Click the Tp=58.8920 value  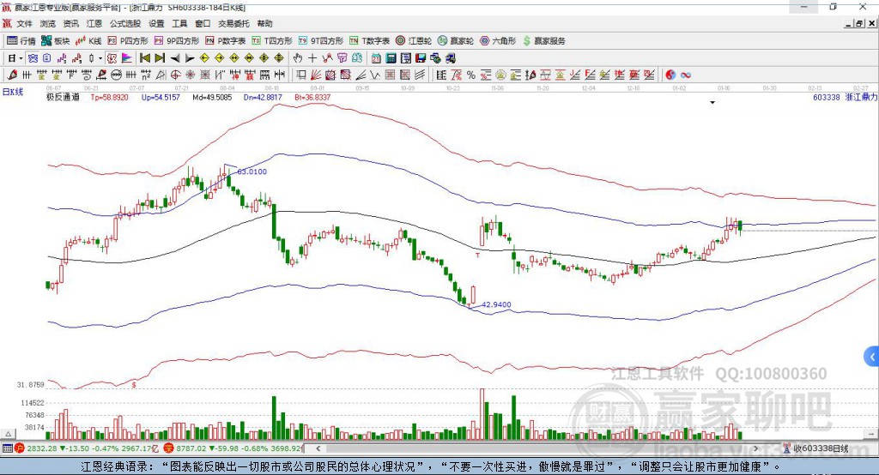pos(109,97)
